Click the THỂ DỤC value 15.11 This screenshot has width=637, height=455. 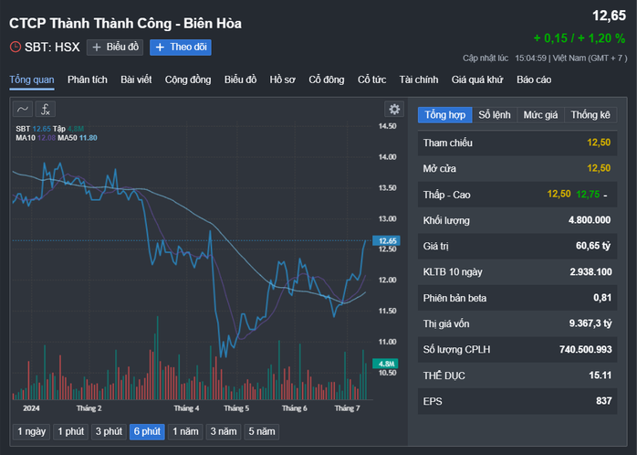(x=600, y=376)
